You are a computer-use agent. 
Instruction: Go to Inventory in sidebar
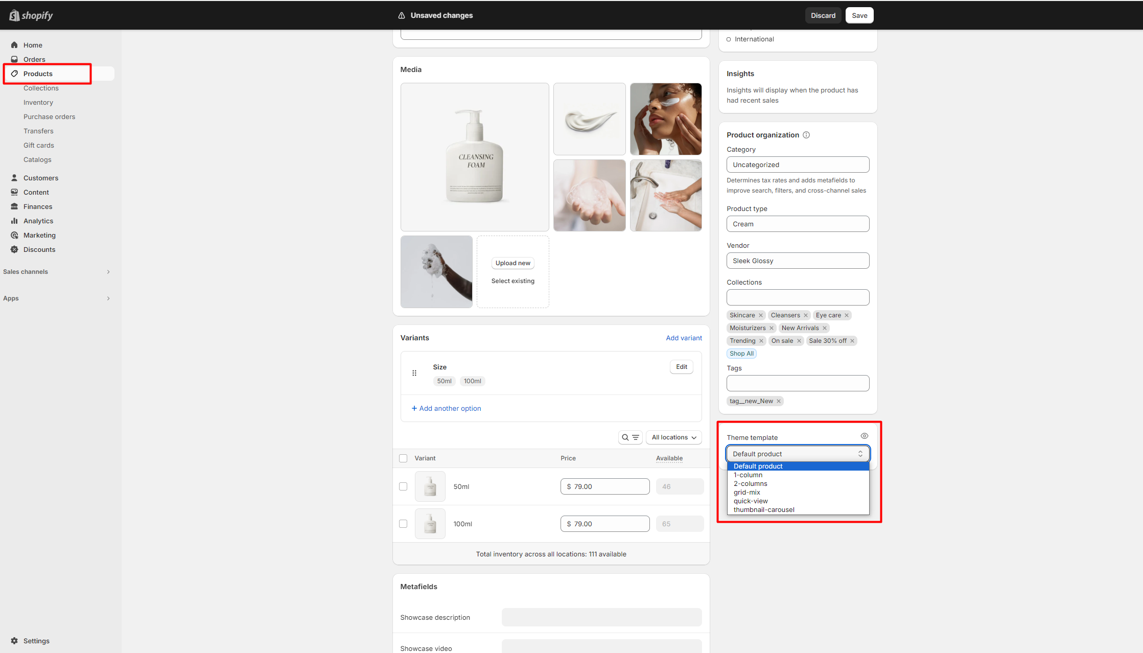38,102
